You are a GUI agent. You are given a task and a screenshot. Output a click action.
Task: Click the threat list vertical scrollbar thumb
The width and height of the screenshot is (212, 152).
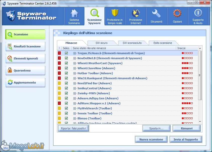(200, 75)
